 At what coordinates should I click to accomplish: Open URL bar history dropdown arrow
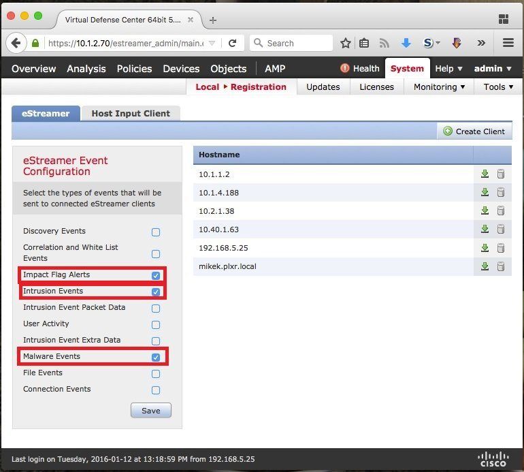pos(212,43)
